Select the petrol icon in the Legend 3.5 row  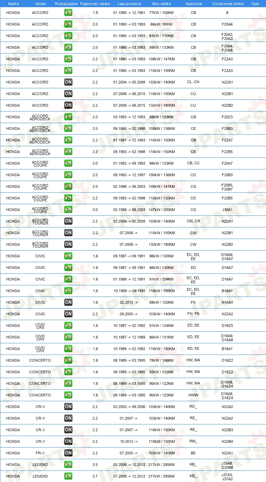point(68,465)
